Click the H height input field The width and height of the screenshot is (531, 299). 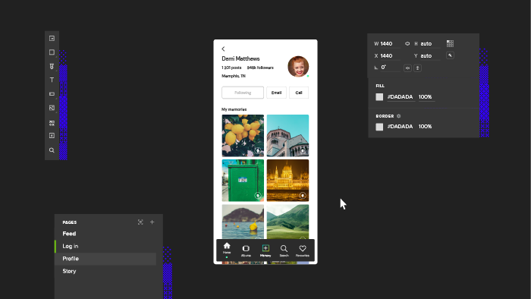pyautogui.click(x=430, y=44)
